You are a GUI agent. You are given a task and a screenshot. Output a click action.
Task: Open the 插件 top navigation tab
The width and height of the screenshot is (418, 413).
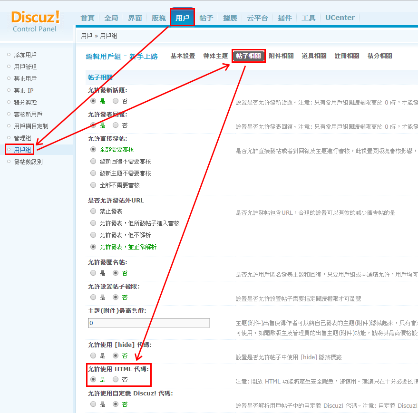[x=284, y=18]
